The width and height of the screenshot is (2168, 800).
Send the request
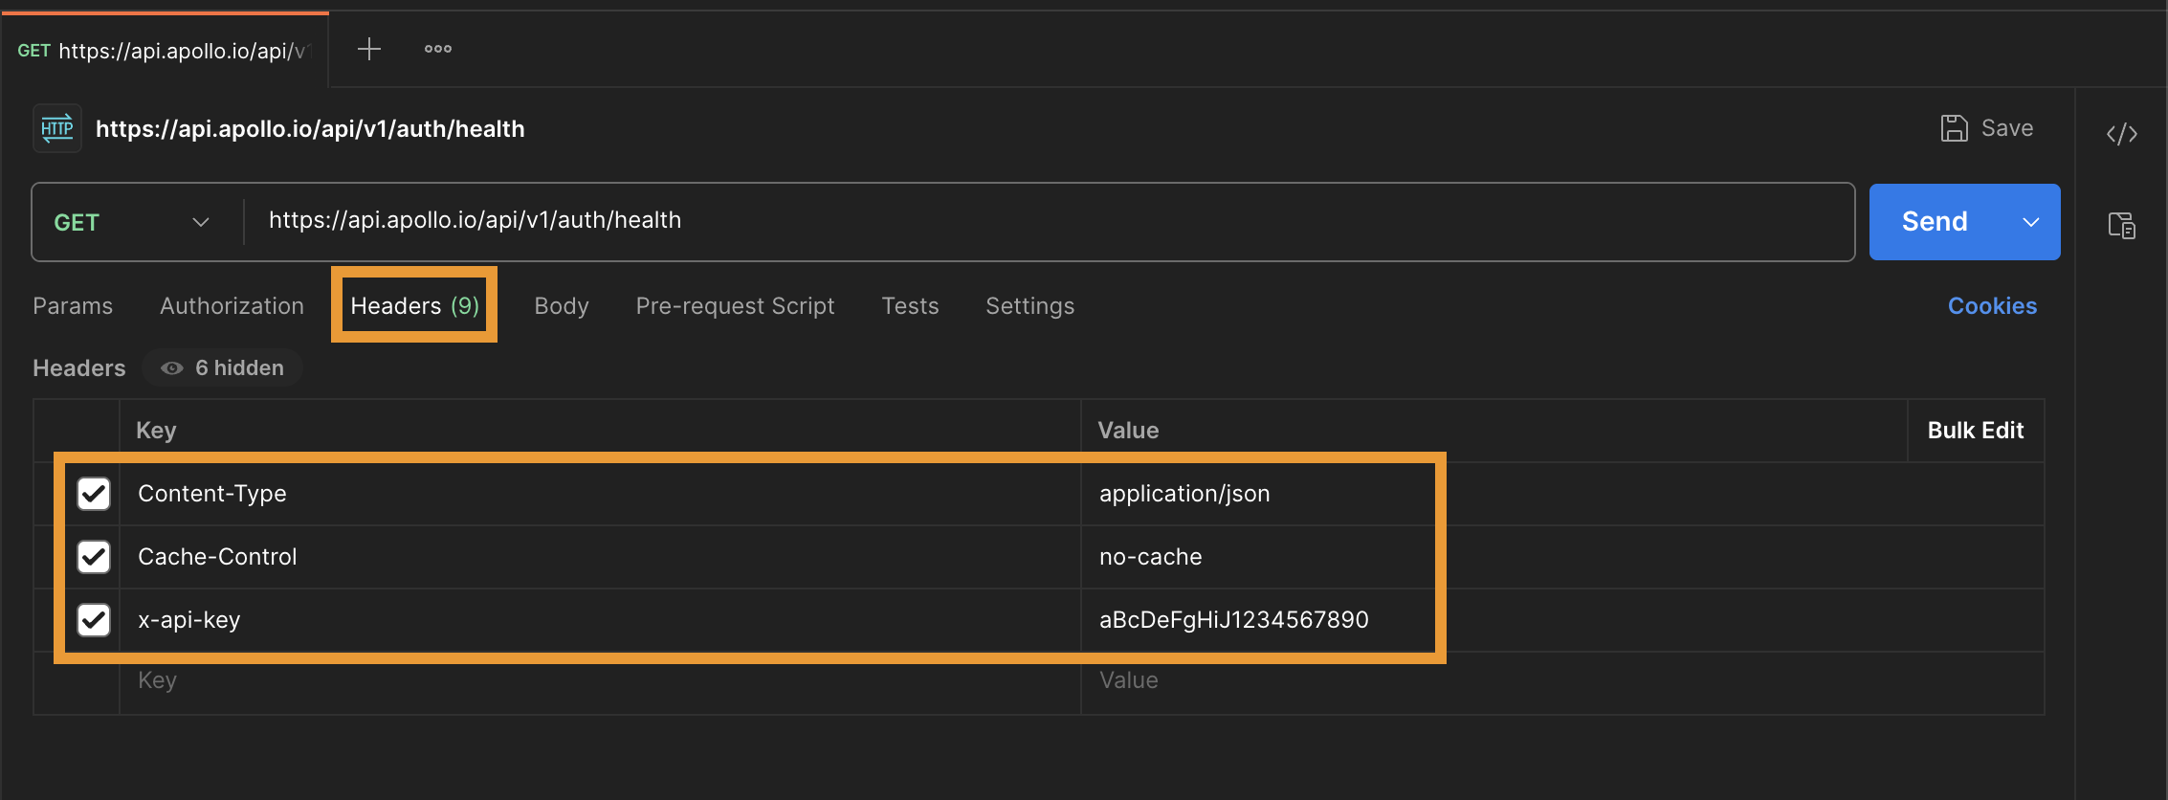click(1935, 222)
